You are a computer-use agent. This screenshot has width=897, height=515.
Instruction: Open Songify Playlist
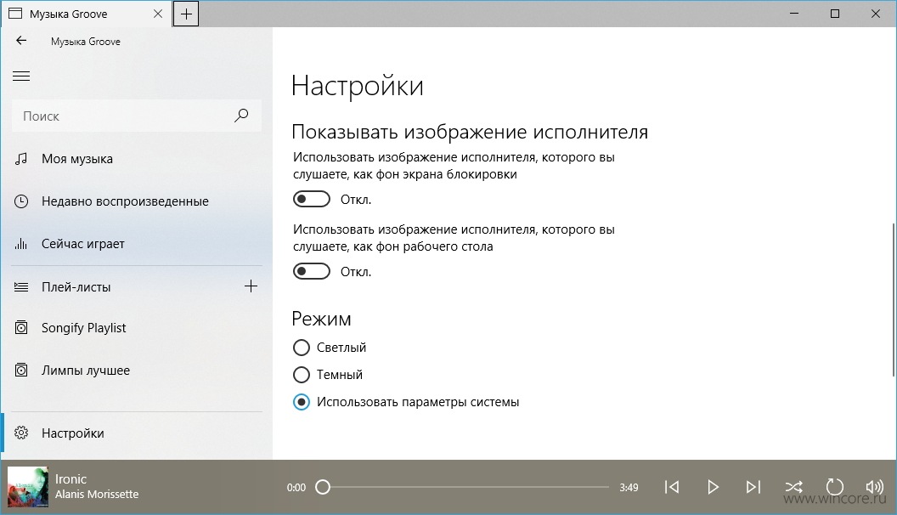coord(136,328)
